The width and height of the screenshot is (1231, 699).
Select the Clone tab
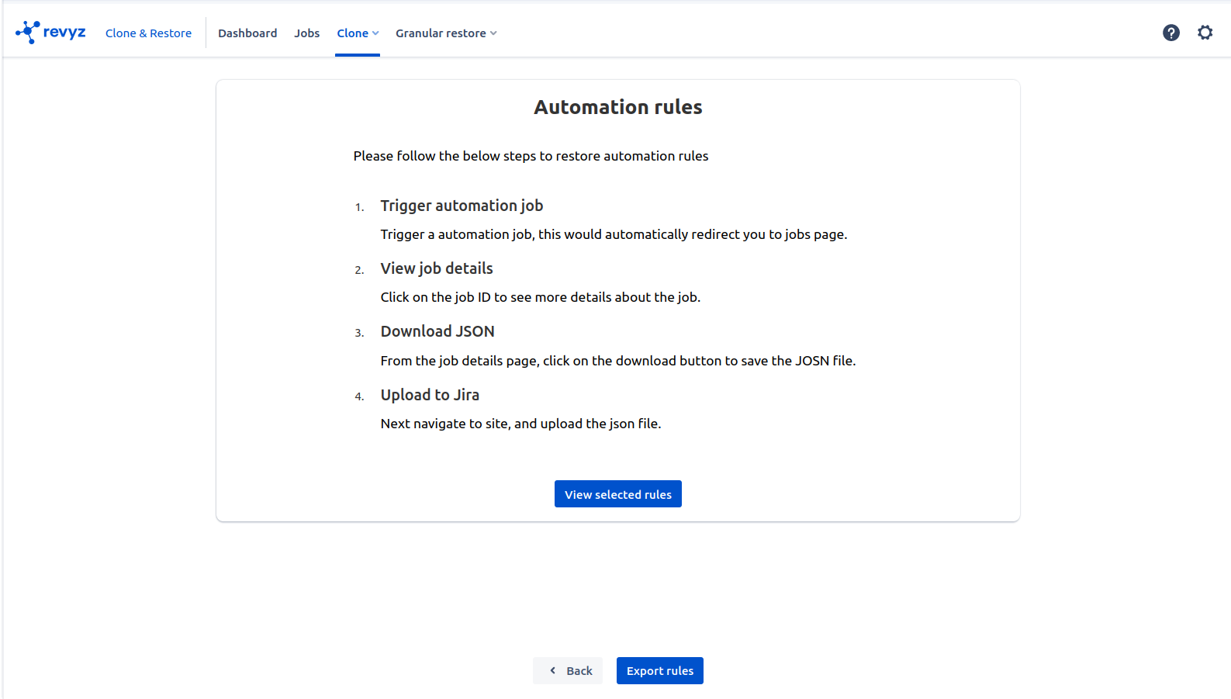pyautogui.click(x=352, y=33)
